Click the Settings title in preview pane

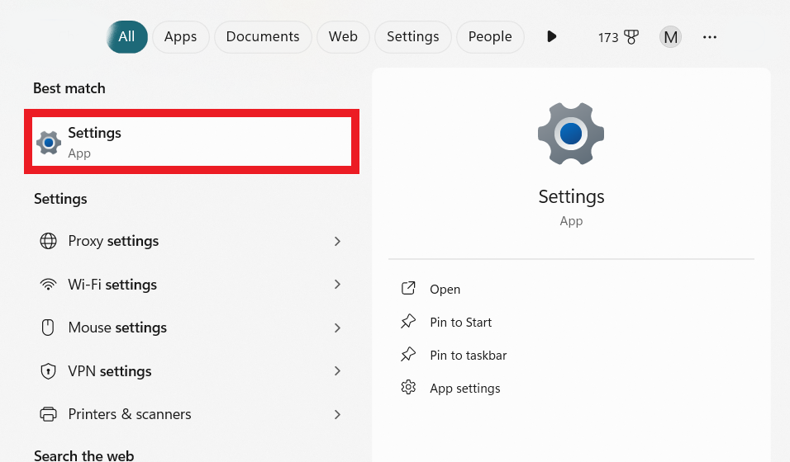click(x=571, y=196)
